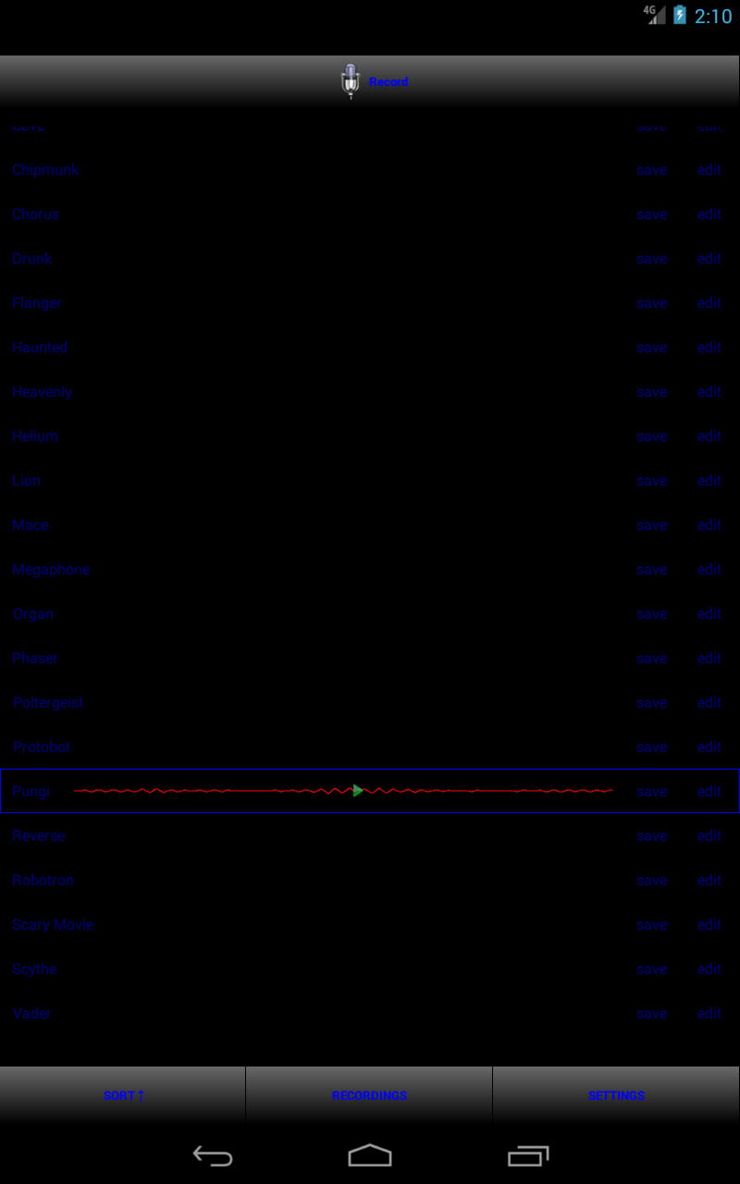Save the Chipmunk effect
The height and width of the screenshot is (1184, 740).
tap(652, 170)
